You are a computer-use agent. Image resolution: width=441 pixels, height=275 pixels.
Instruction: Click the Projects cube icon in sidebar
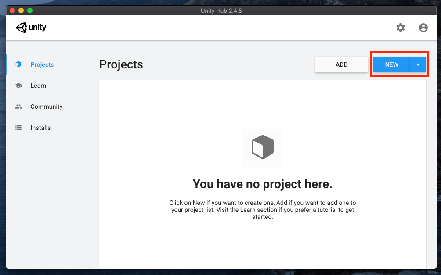point(18,64)
